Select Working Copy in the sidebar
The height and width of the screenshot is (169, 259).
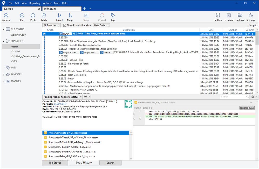tap(18, 35)
